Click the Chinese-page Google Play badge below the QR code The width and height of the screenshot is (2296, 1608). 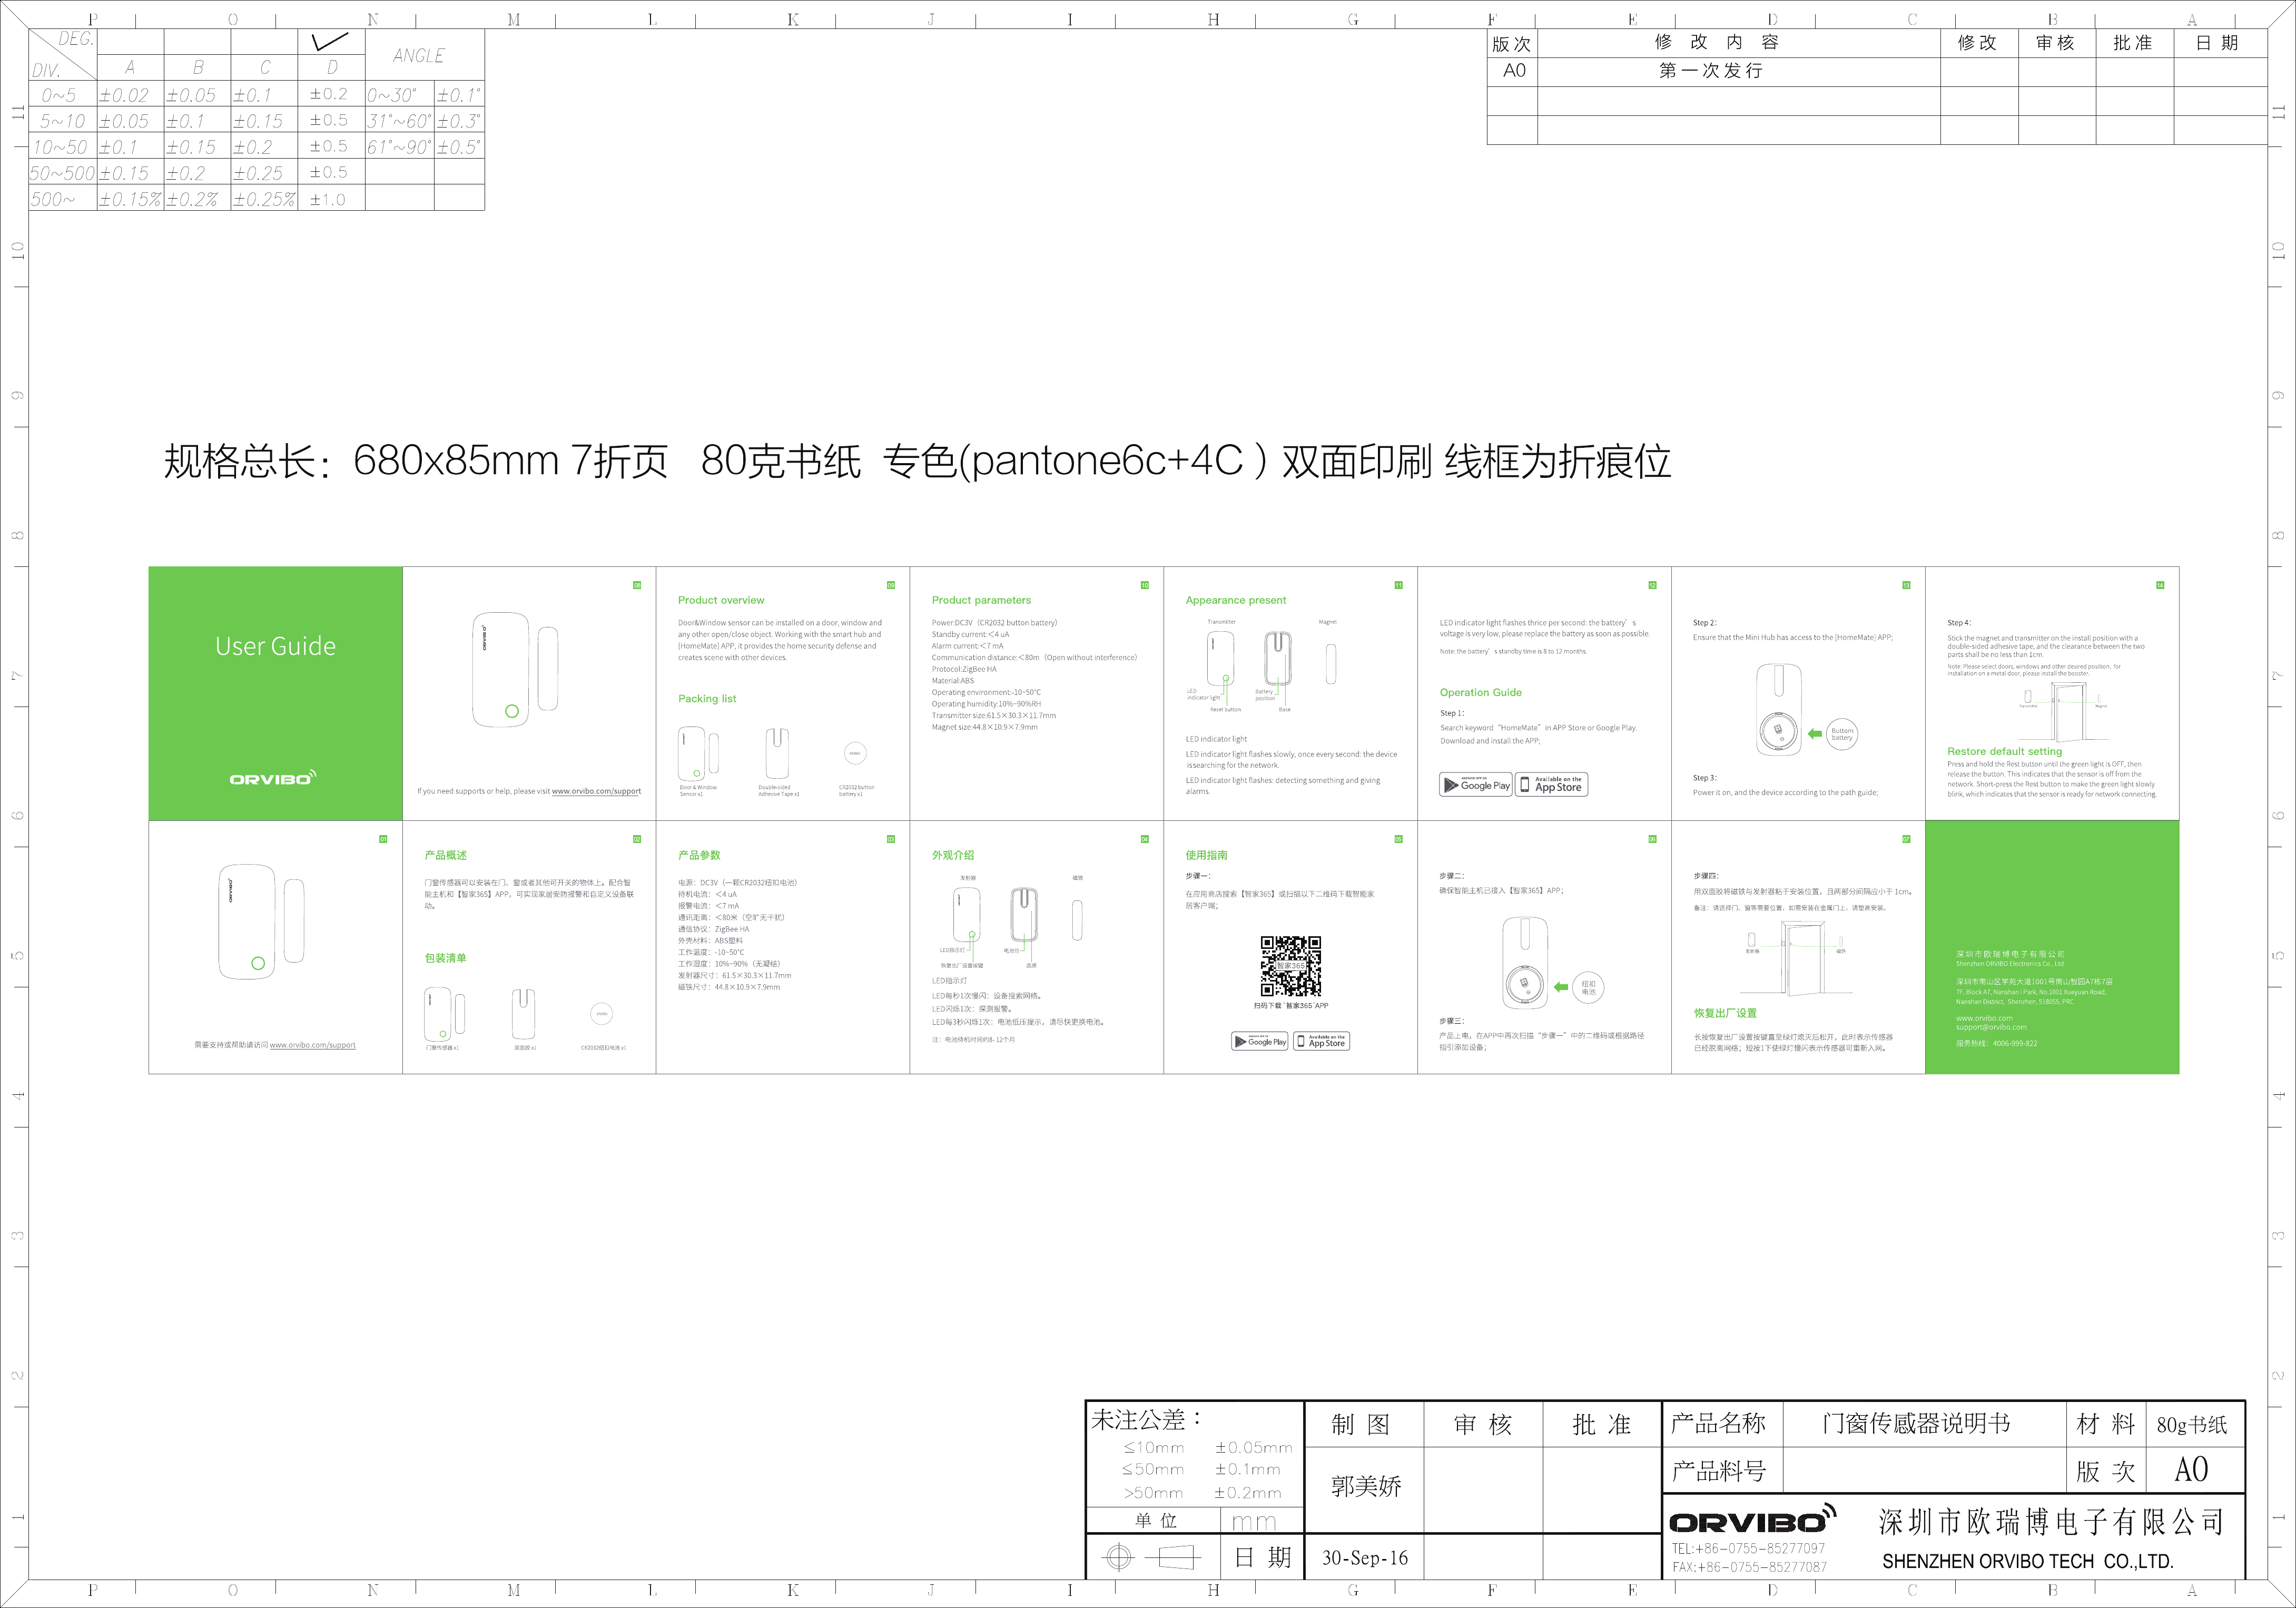pos(1260,1042)
